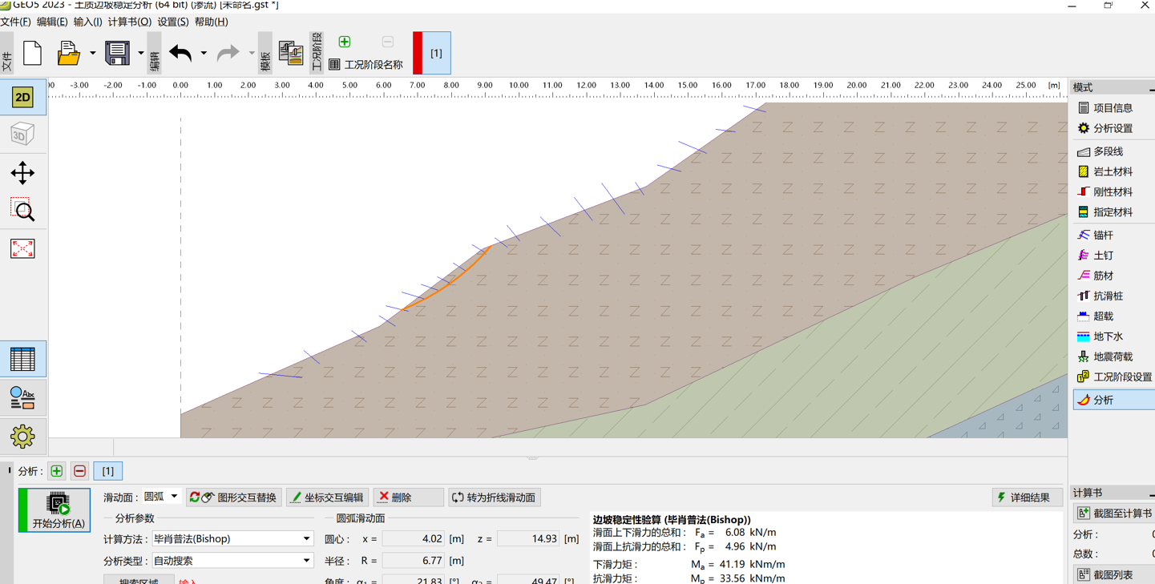Open dropdown arrow beside open folder icon

[x=93, y=54]
